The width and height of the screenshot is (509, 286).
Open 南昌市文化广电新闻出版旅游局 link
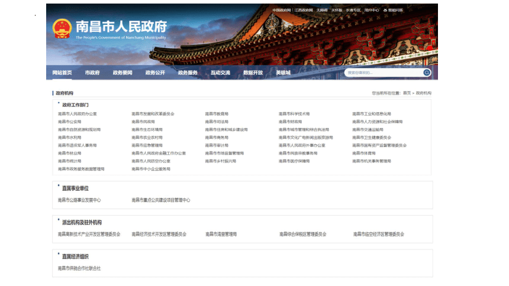[x=306, y=138]
